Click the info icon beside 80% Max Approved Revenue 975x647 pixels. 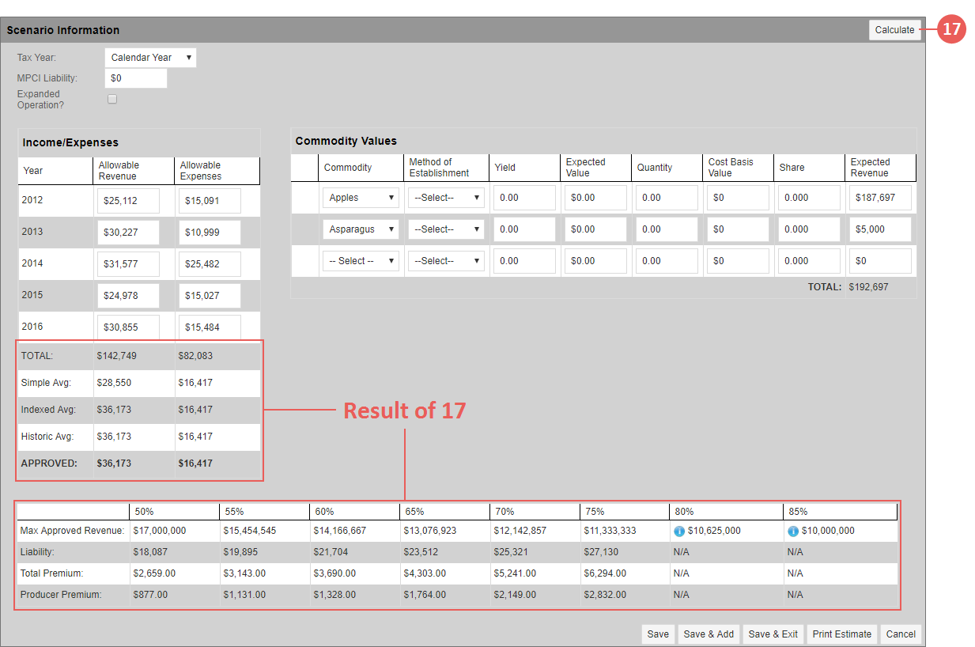pyautogui.click(x=679, y=531)
